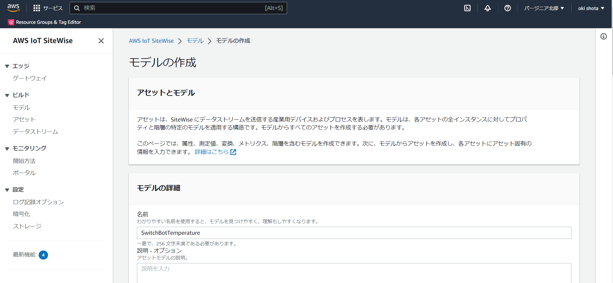Close the AWS IoT SiteWise sidebar

coord(101,41)
